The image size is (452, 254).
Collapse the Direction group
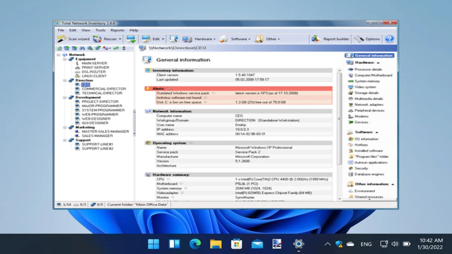point(65,80)
